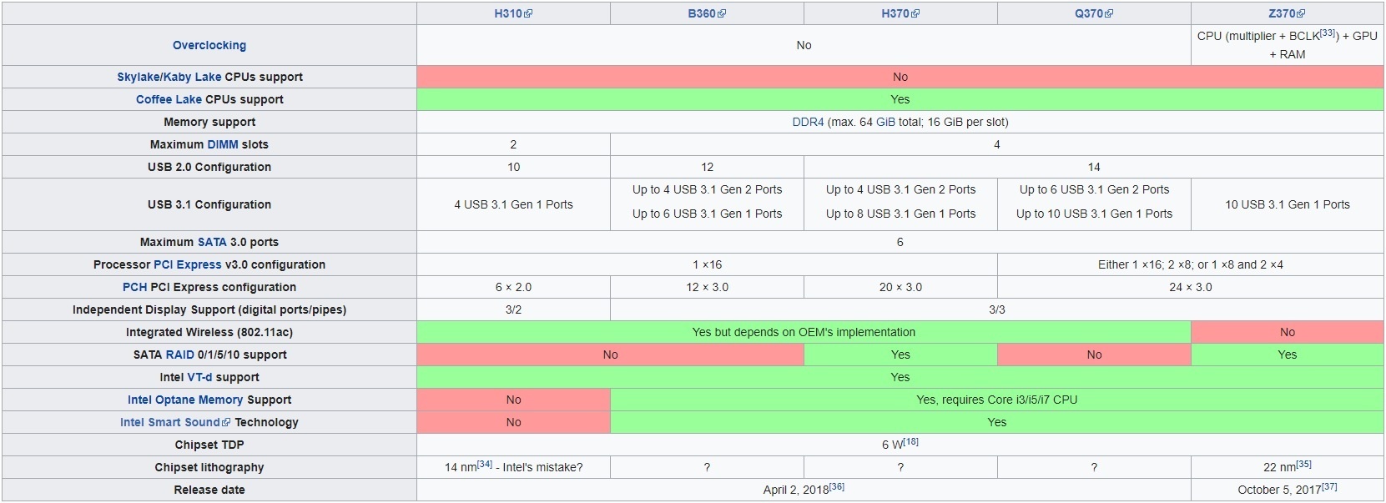The width and height of the screenshot is (1386, 503).
Task: Click 'Up to 8 USB 3.1 Gen 1 Ports' text
Action: click(x=900, y=214)
